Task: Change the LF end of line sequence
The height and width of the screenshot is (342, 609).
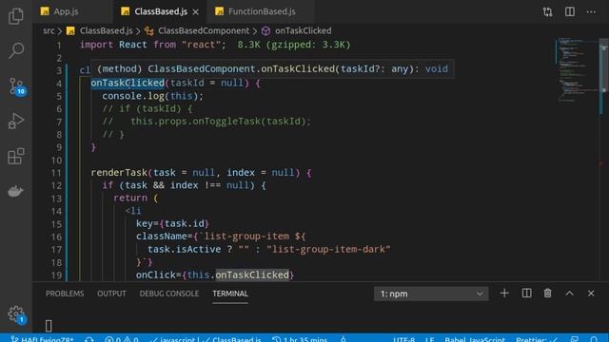Action: point(429,339)
